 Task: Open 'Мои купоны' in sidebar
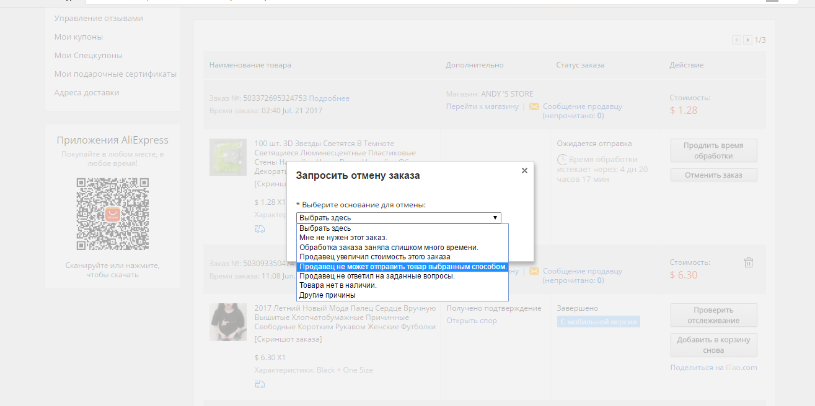coord(79,37)
